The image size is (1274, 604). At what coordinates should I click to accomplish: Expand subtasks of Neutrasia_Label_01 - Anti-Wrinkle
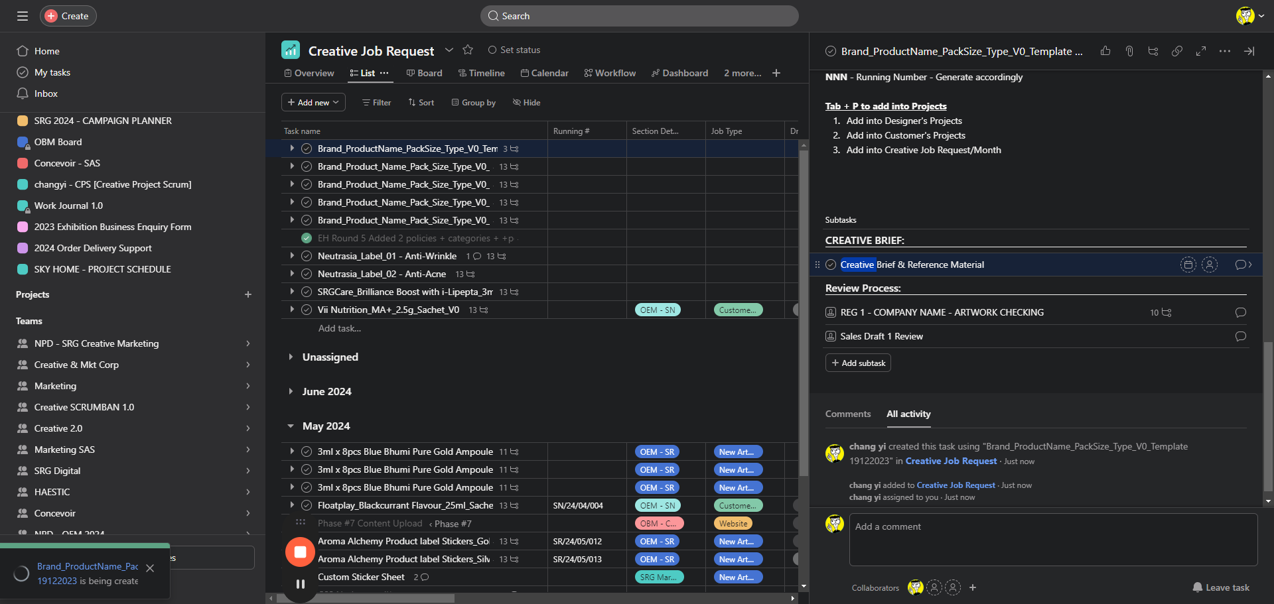292,255
